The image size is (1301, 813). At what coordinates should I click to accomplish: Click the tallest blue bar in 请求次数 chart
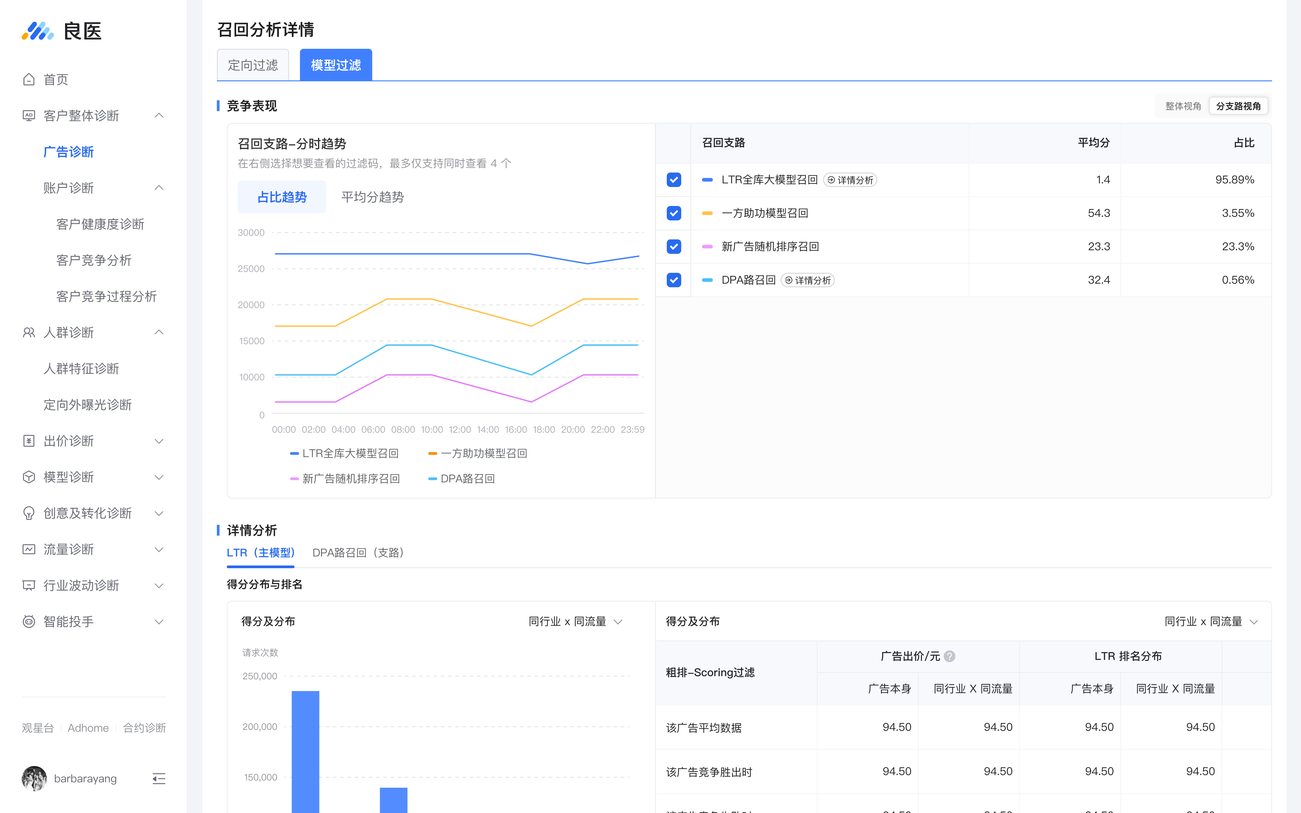pyautogui.click(x=305, y=752)
